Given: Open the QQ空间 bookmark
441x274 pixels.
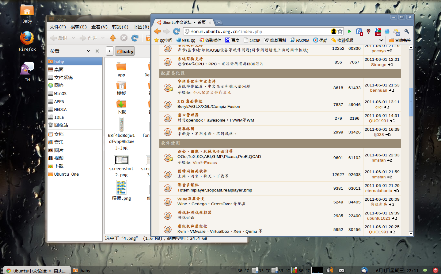Looking at the screenshot, I should coord(163,40).
